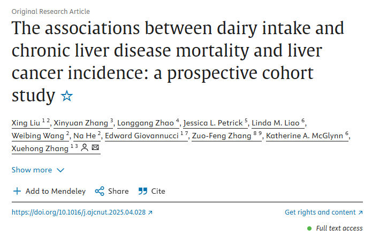The width and height of the screenshot is (372, 237).
Task: Click the Share network icon
Action: 99,191
